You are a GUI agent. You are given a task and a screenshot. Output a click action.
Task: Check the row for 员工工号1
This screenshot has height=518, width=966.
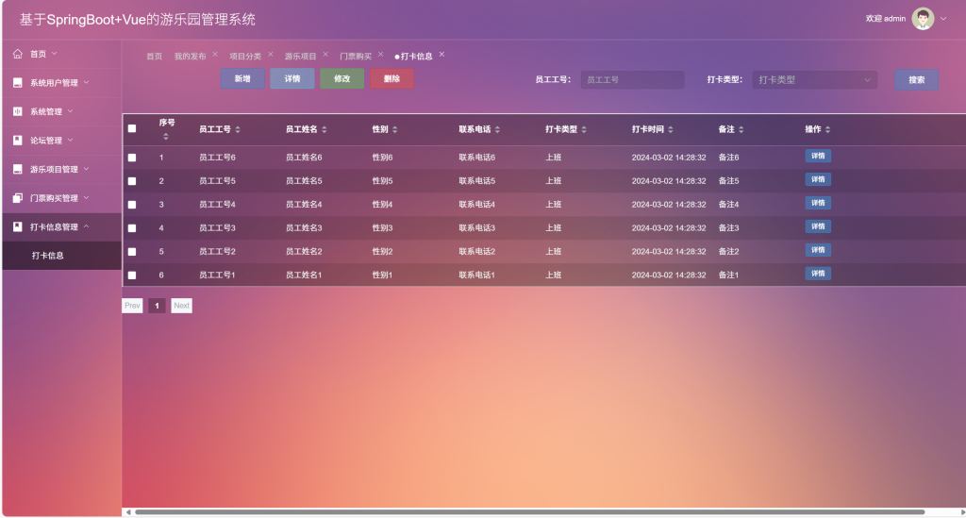(x=132, y=276)
